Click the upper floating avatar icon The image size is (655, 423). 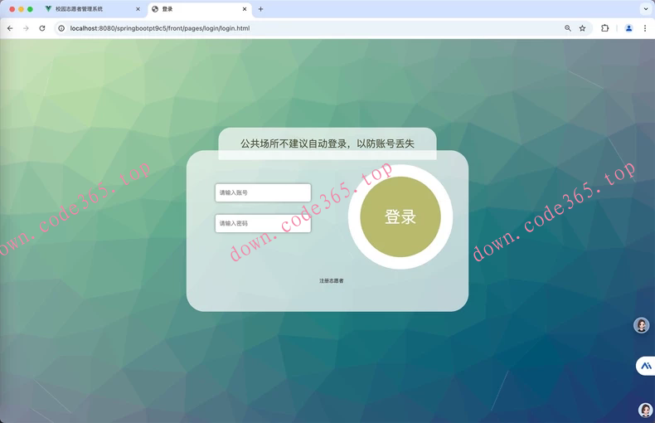click(642, 325)
